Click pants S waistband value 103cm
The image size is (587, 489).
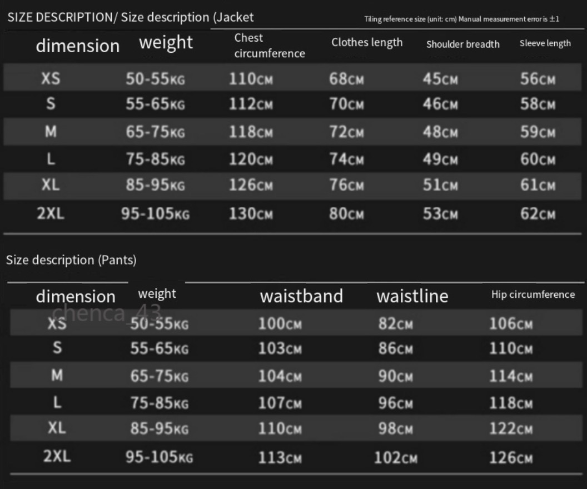pos(280,349)
